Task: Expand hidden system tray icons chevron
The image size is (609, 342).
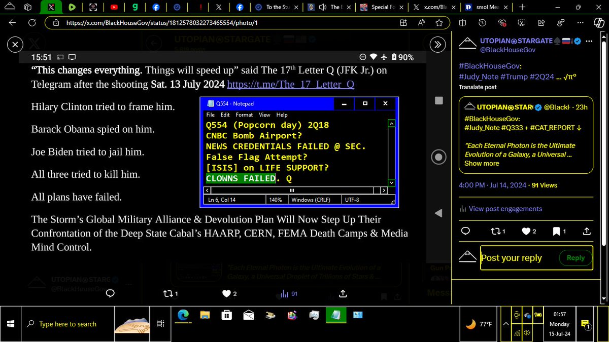Action: (505, 324)
